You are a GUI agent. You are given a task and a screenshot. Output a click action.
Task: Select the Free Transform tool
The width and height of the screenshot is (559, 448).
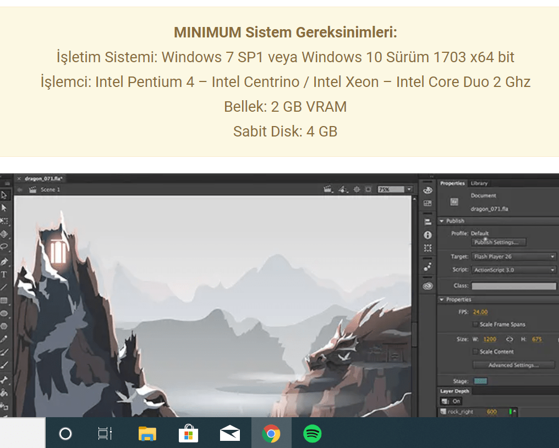(4, 221)
